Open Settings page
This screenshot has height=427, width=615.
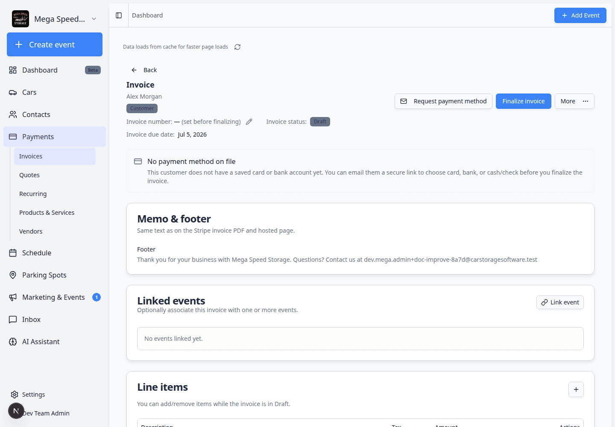tap(55, 395)
